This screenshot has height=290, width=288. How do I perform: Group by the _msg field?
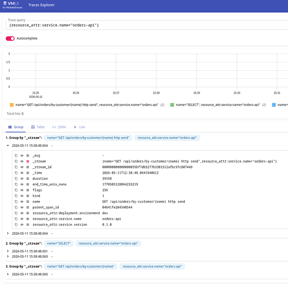click(x=28, y=156)
